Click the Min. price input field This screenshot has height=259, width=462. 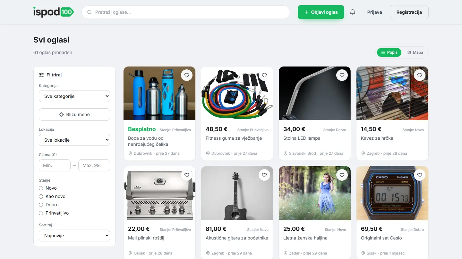(x=55, y=165)
